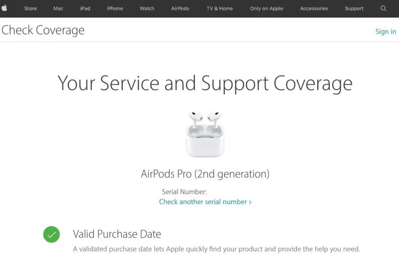
Task: Click the Apple logo icon
Action: pos(5,8)
